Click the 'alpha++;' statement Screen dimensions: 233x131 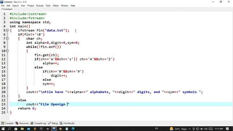pos(51,63)
